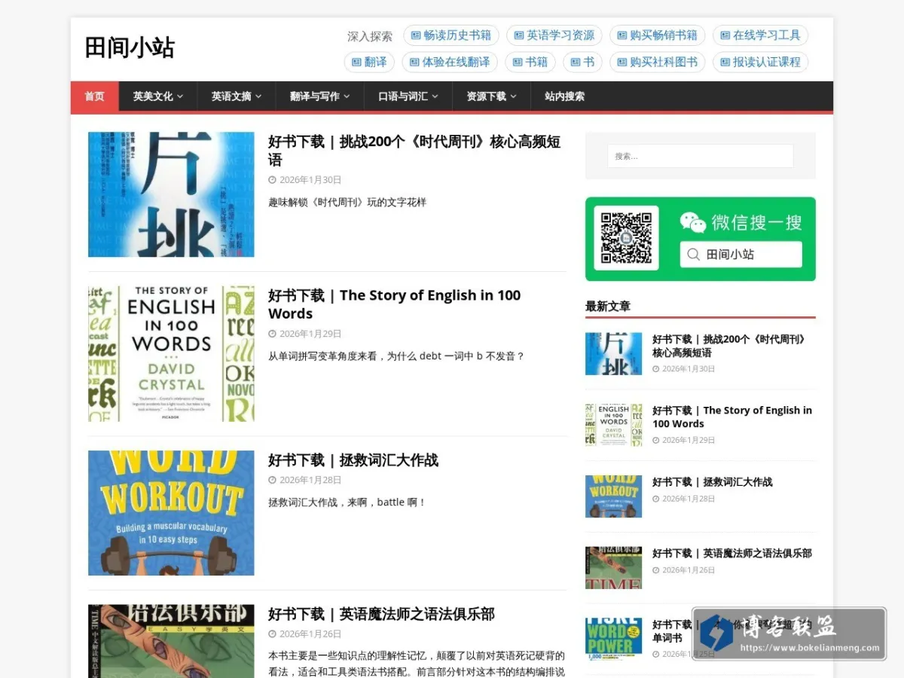
Task: Click main date 2026年1月26日
Action: [310, 634]
